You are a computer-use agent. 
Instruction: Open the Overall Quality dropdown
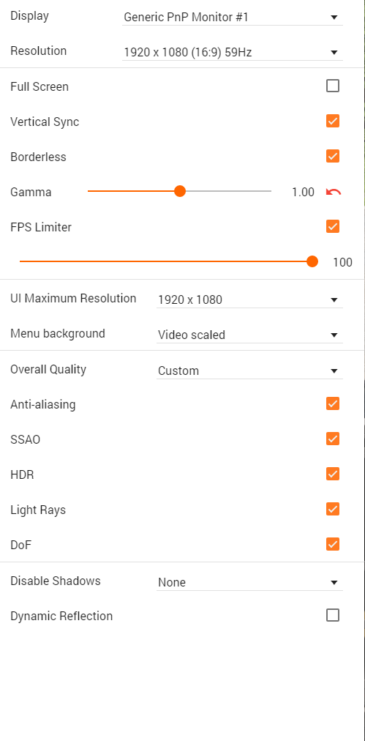[x=249, y=370]
